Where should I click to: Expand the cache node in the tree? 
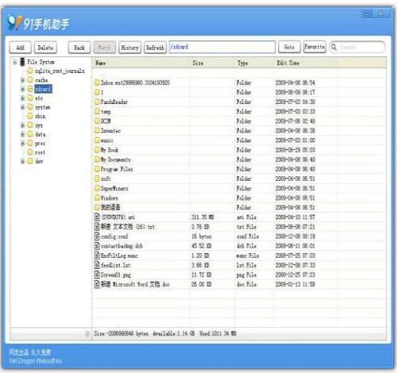coord(23,80)
